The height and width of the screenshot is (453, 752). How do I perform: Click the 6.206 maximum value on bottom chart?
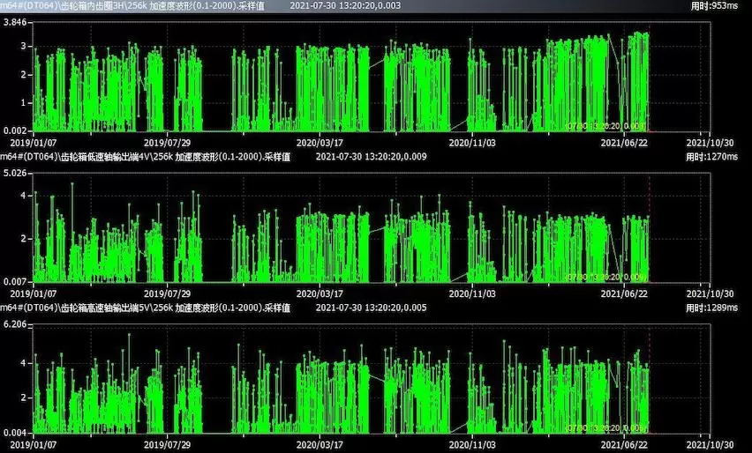pyautogui.click(x=16, y=325)
